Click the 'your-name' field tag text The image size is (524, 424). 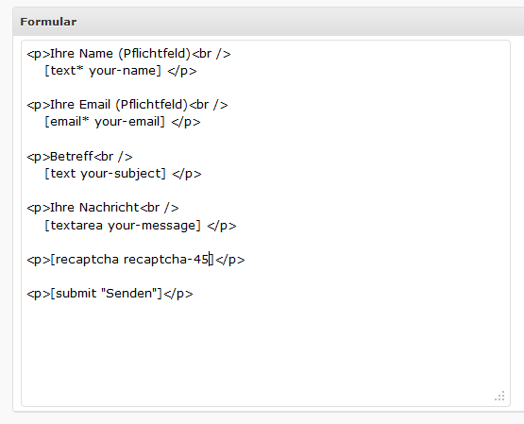(x=125, y=71)
